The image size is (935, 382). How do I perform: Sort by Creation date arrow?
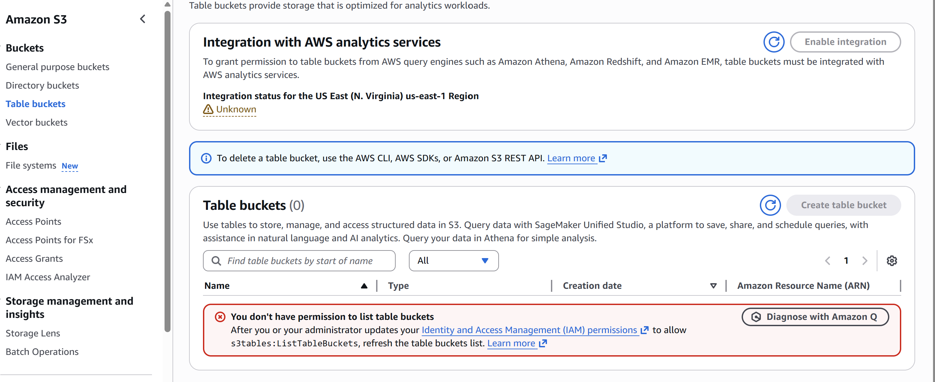[713, 286]
